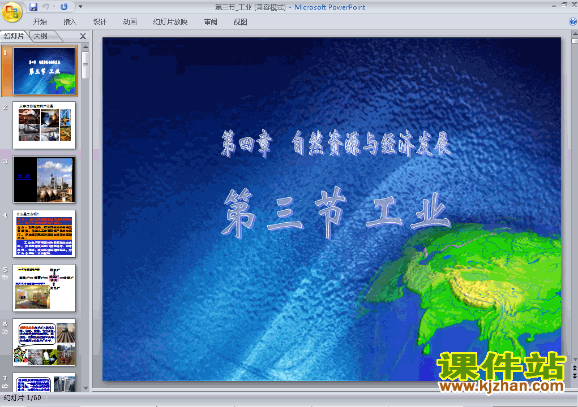Switch to the 动画 ribbon tab
Viewport: 578px width, 407px height.
pos(130,21)
